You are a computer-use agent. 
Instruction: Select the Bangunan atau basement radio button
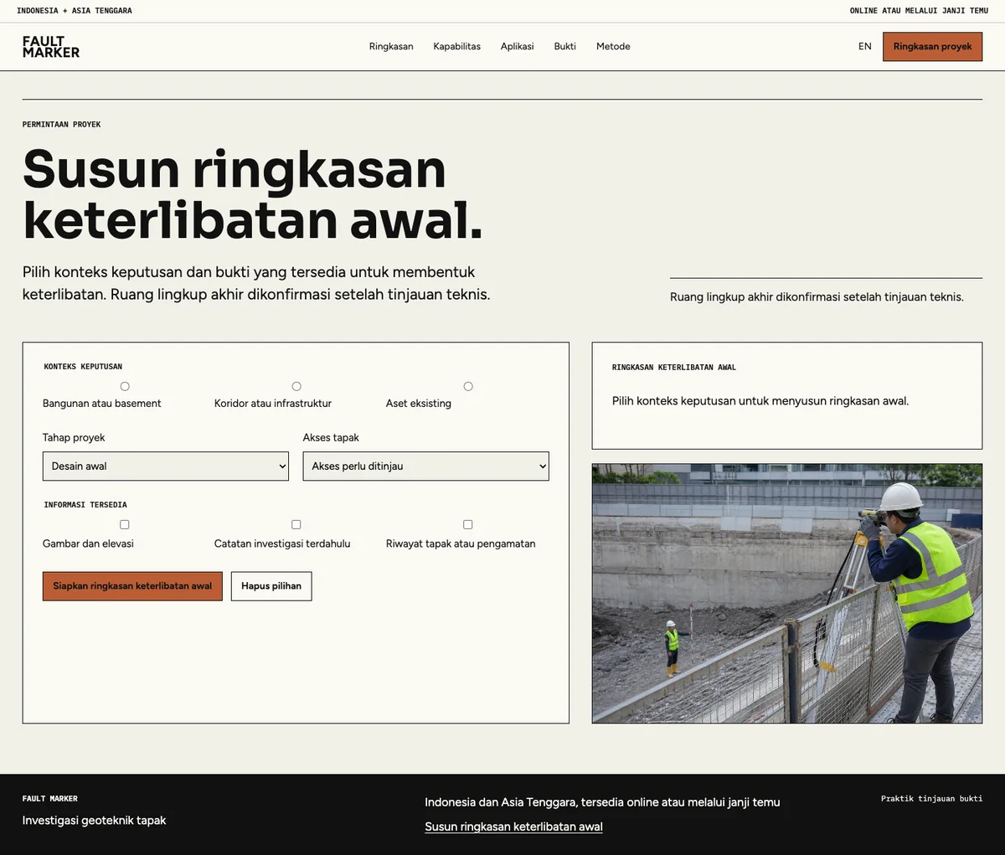pyautogui.click(x=125, y=386)
